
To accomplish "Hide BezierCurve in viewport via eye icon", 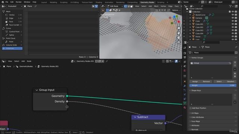I will pos(233,15).
